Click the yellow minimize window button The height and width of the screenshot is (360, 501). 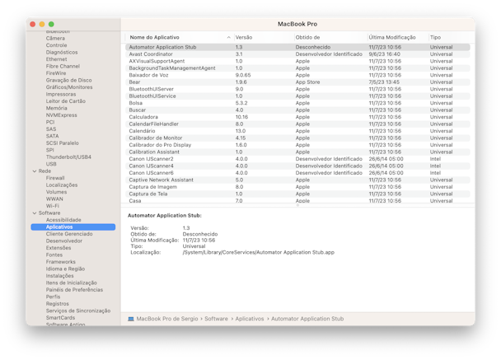click(x=42, y=24)
